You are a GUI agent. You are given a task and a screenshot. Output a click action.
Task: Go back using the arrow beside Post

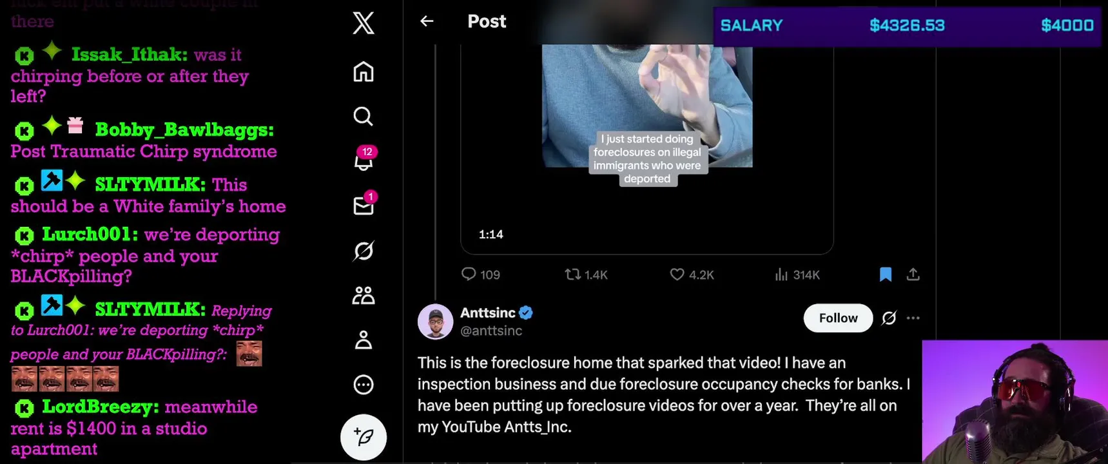click(x=427, y=21)
